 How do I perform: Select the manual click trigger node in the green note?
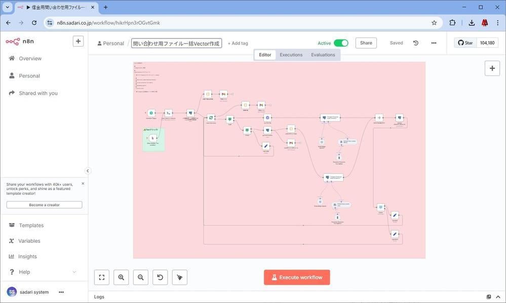pyautogui.click(x=152, y=138)
